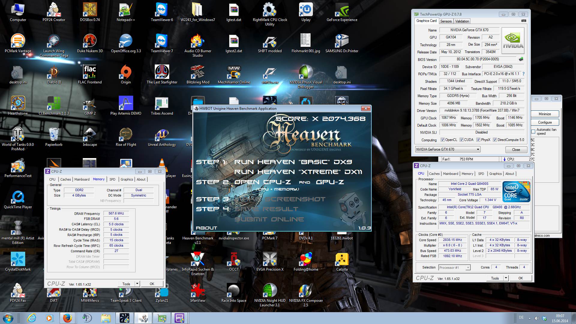Toggle PhysX checkbox in GPU-Z
Image resolution: width=576 pixels, height=324 pixels.
[478, 140]
